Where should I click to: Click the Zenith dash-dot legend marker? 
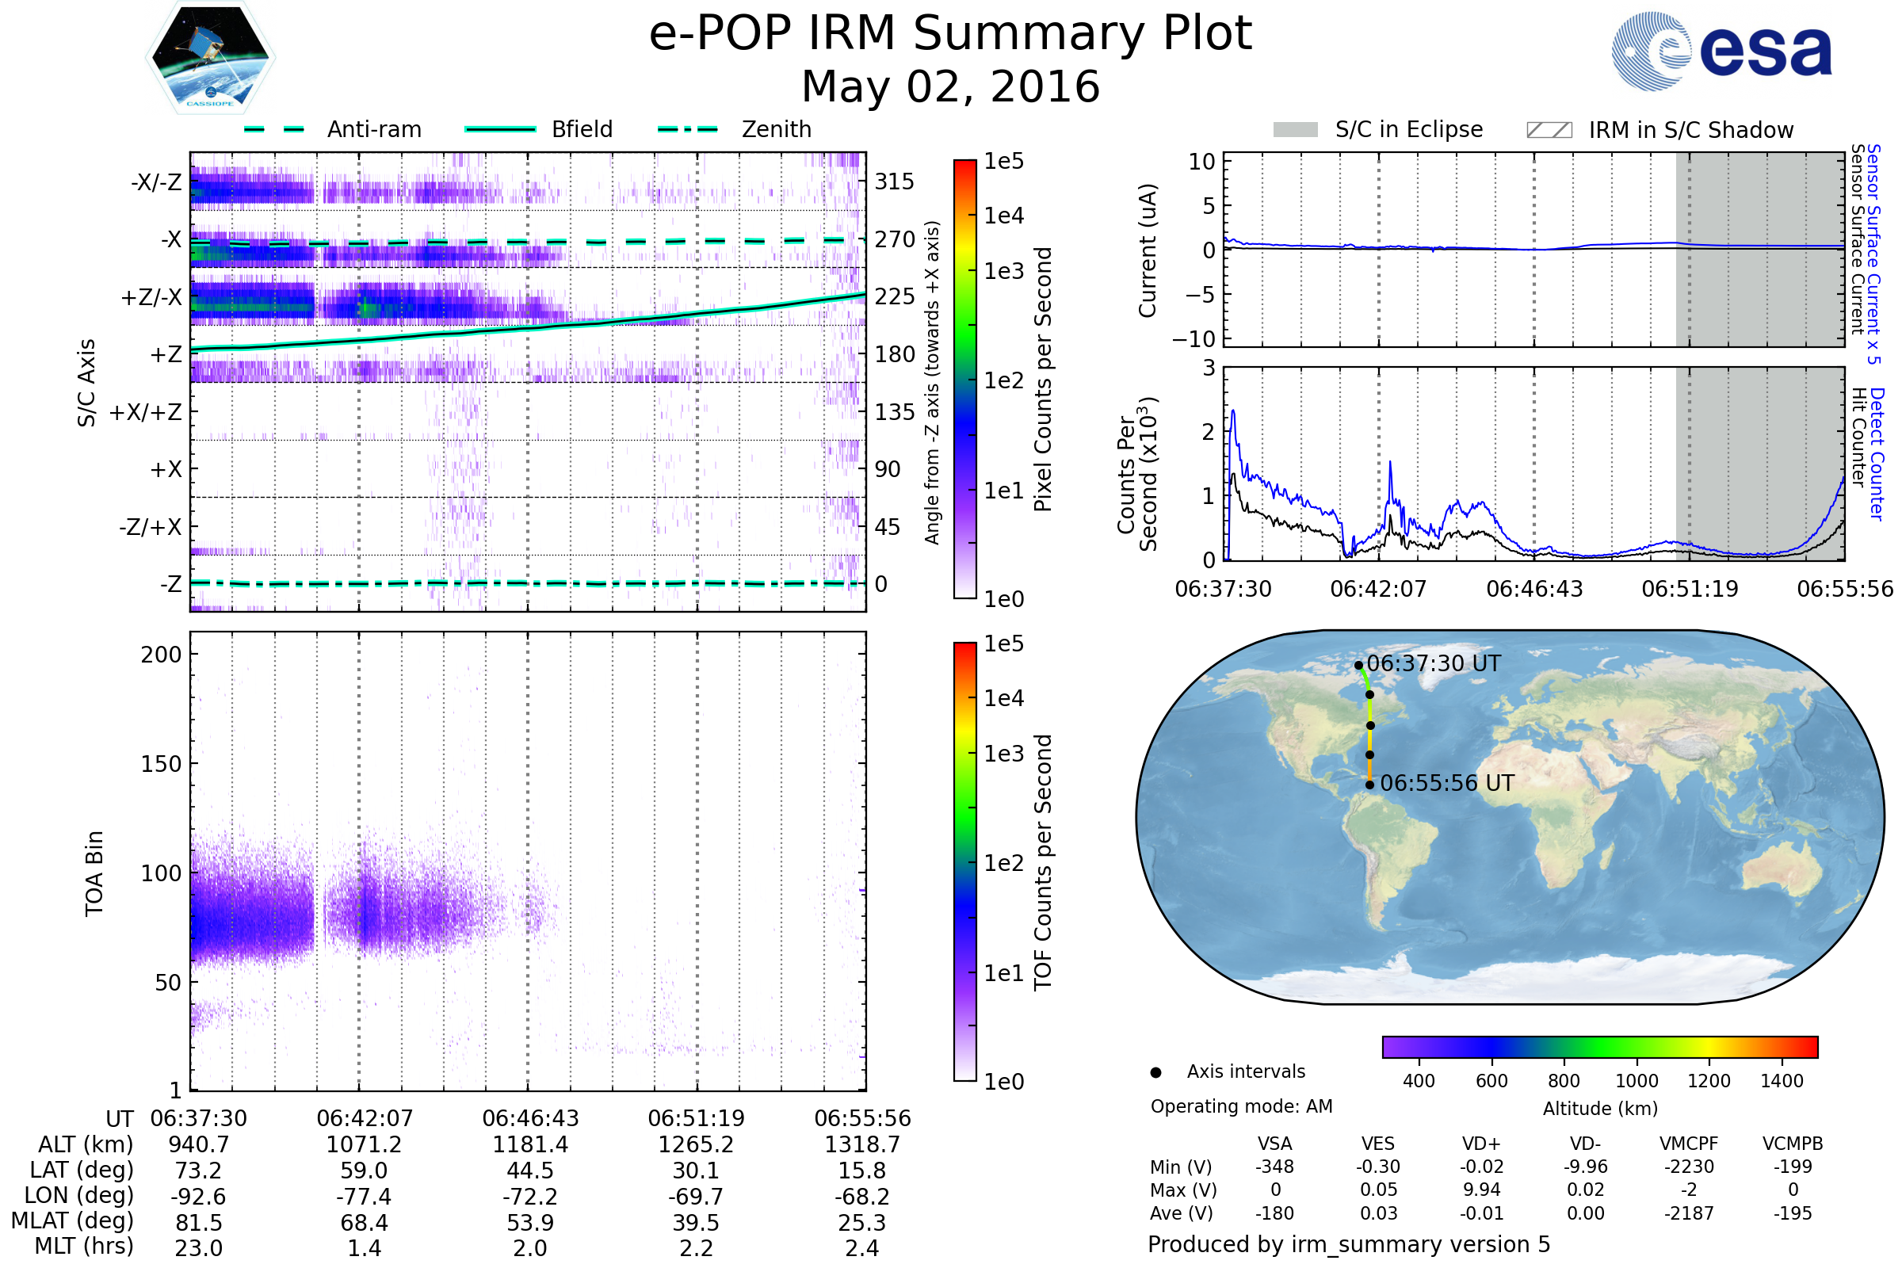(688, 129)
